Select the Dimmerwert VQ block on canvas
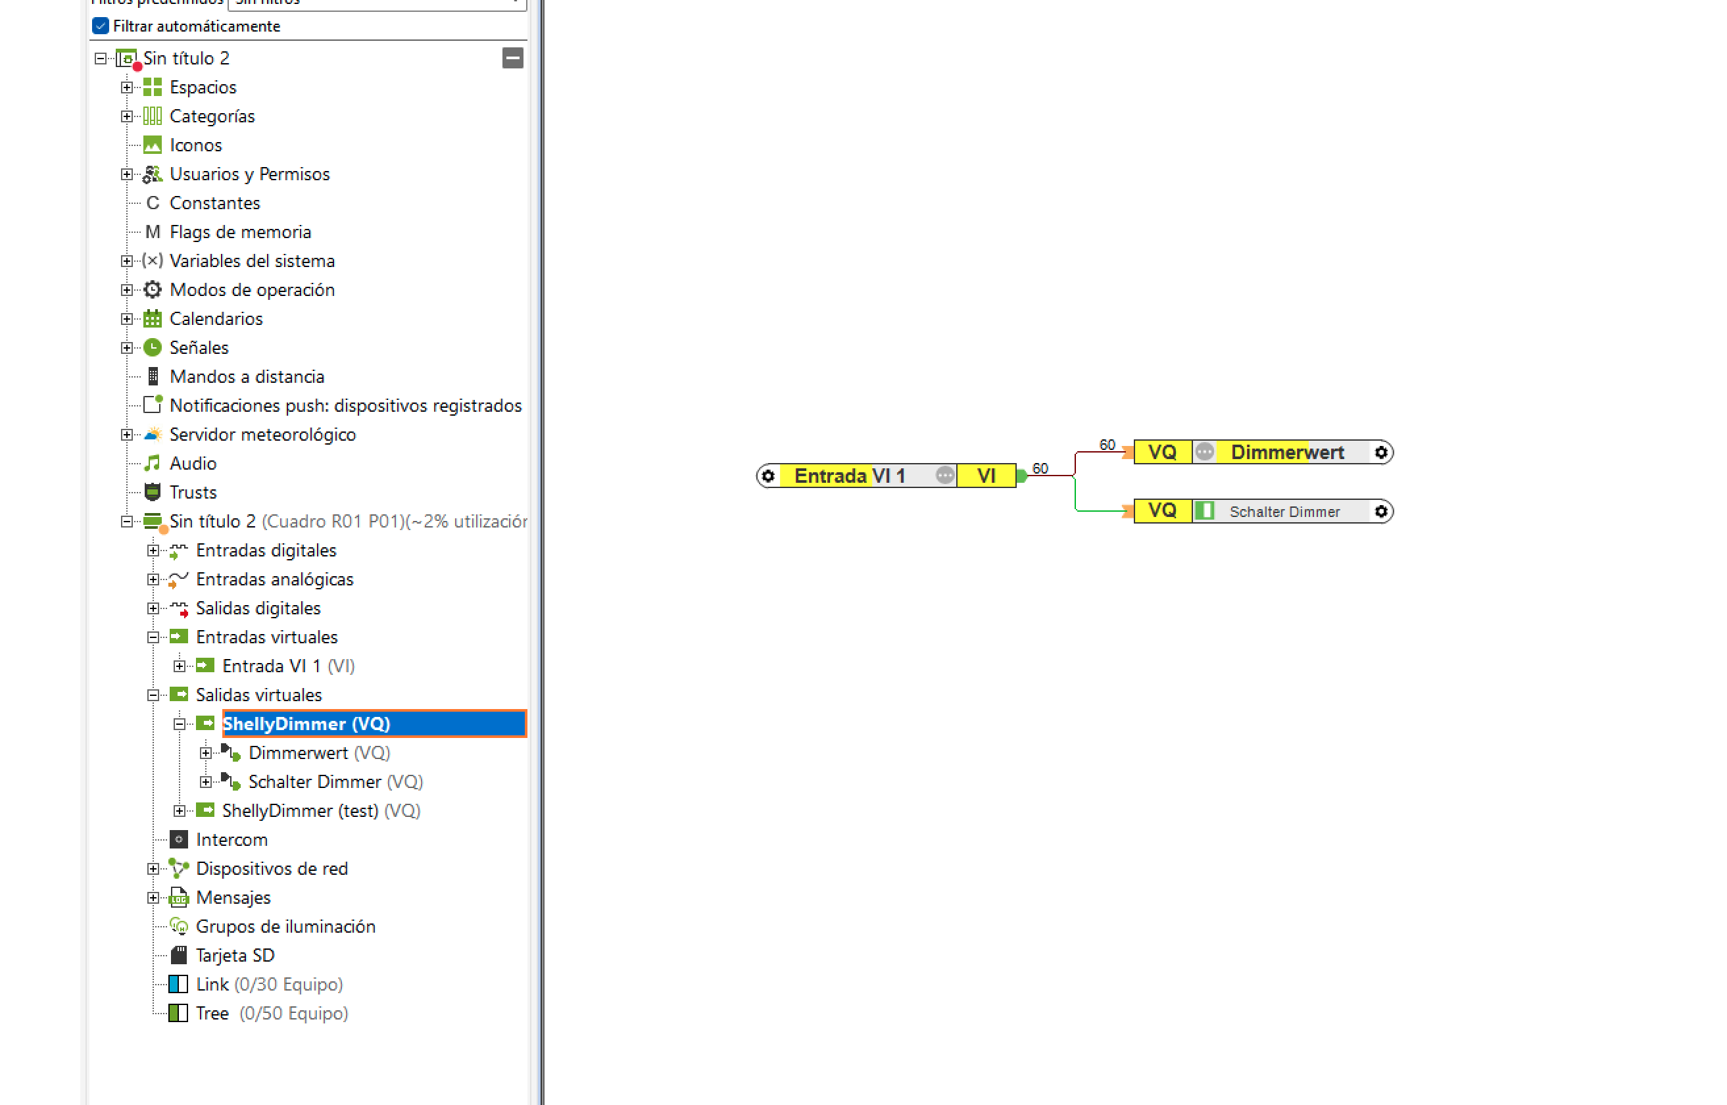This screenshot has width=1727, height=1105. click(x=1263, y=453)
